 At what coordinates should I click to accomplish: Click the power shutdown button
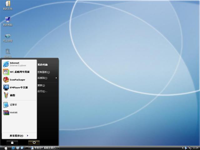34,142
